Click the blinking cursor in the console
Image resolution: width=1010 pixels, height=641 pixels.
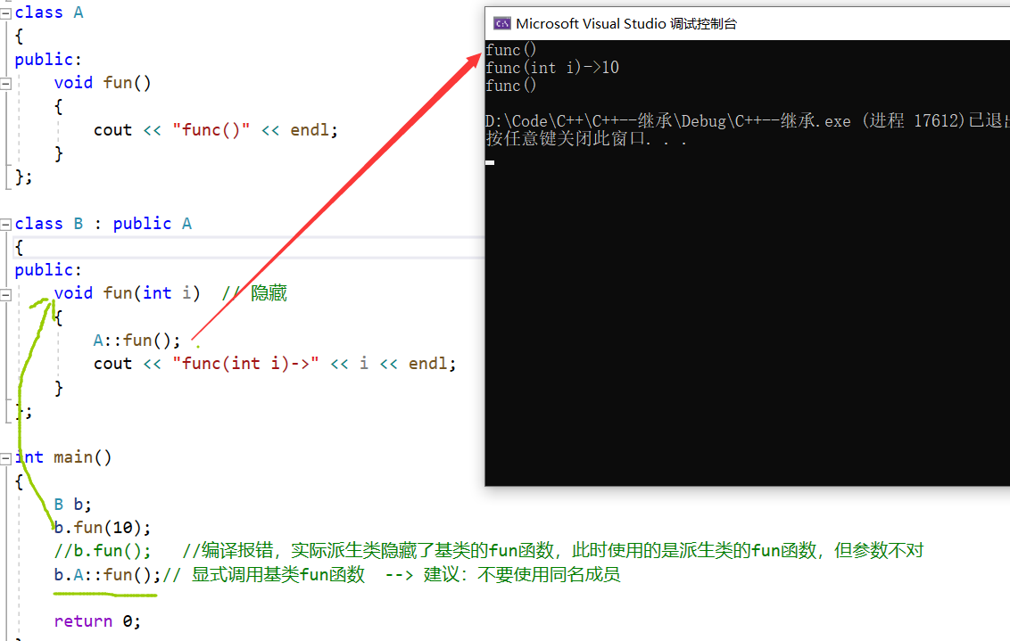tap(490, 163)
